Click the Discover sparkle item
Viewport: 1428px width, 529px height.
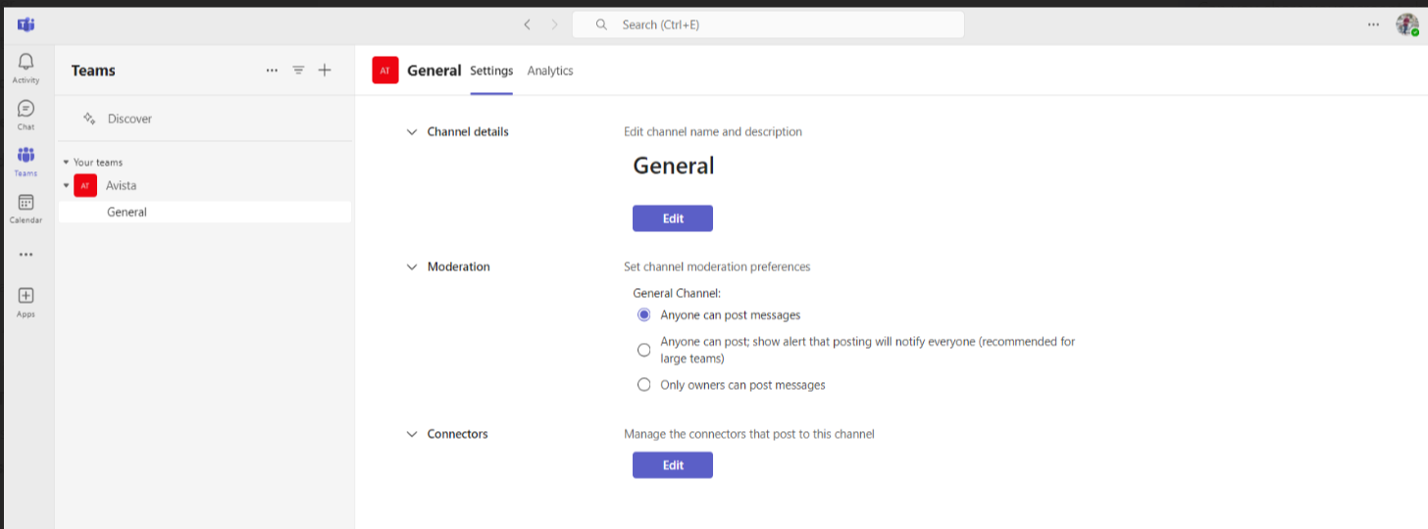(x=118, y=119)
